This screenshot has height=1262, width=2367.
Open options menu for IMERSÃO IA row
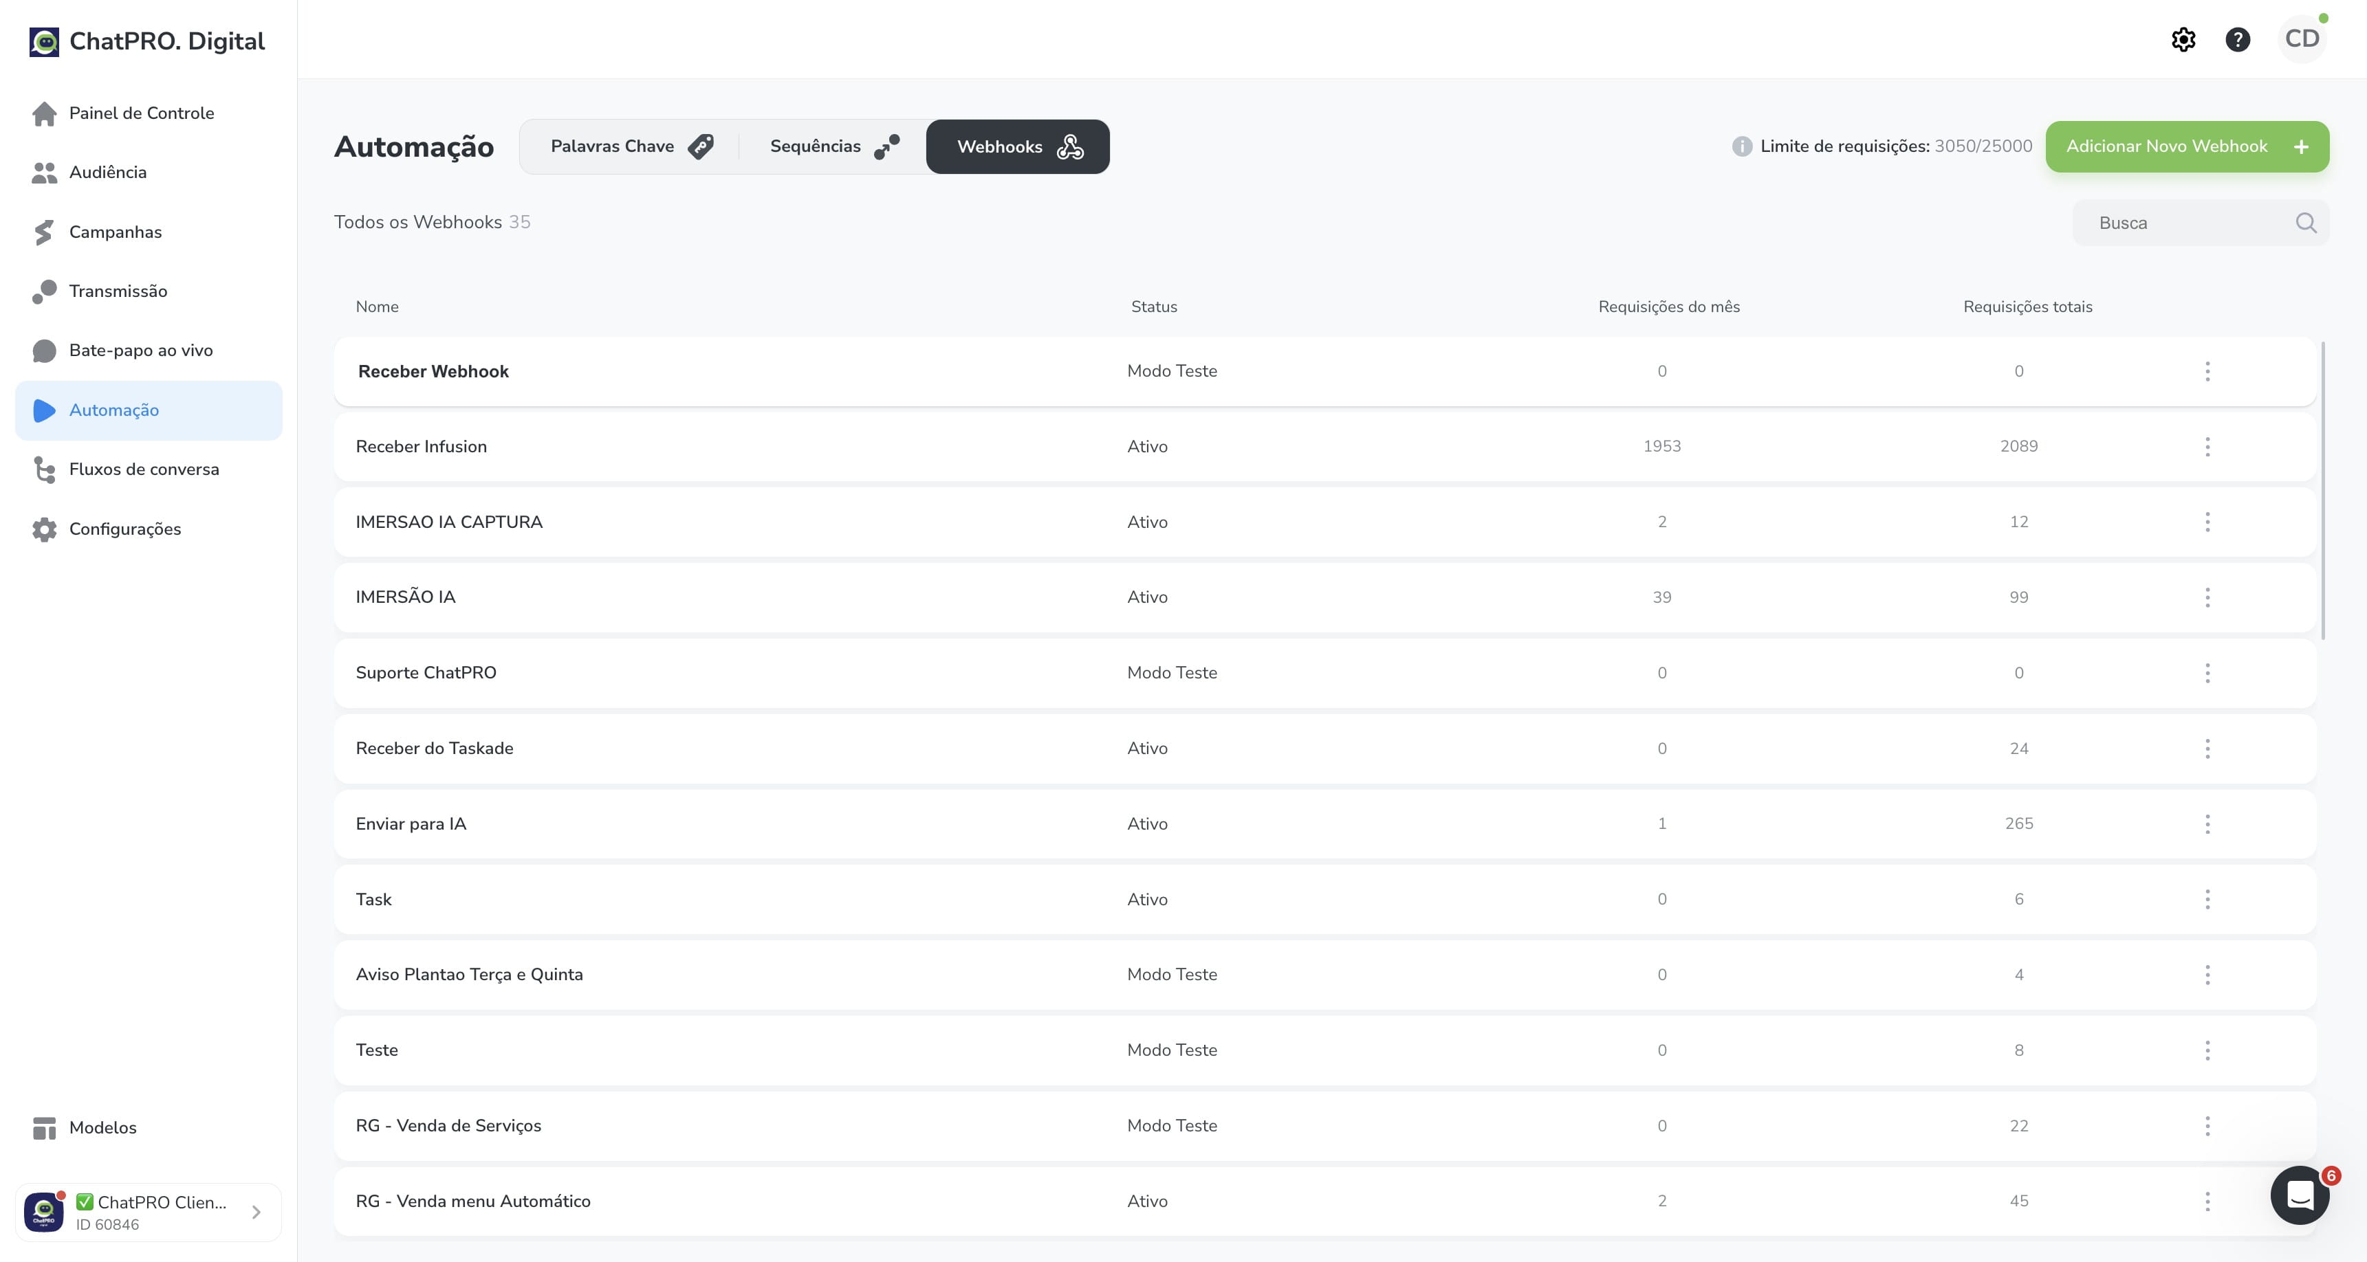point(2207,598)
